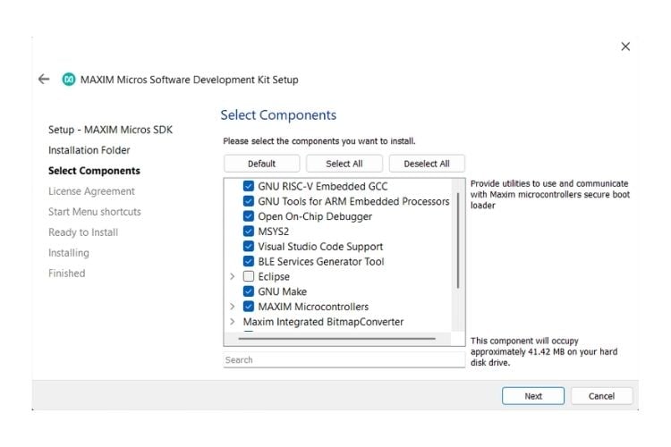The height and width of the screenshot is (447, 671).
Task: Toggle MAXIM Microcontrollers checkbox
Action: coord(248,307)
